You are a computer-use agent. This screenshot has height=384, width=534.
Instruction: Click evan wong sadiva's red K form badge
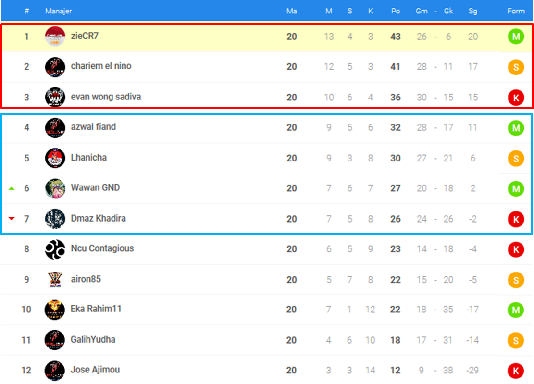pyautogui.click(x=516, y=98)
